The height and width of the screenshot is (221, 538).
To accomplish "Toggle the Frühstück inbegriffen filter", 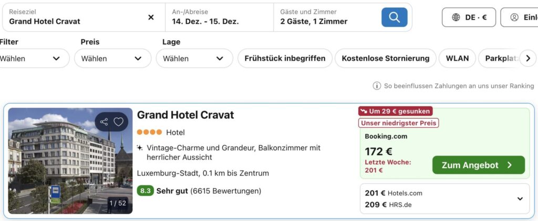I will coord(285,58).
